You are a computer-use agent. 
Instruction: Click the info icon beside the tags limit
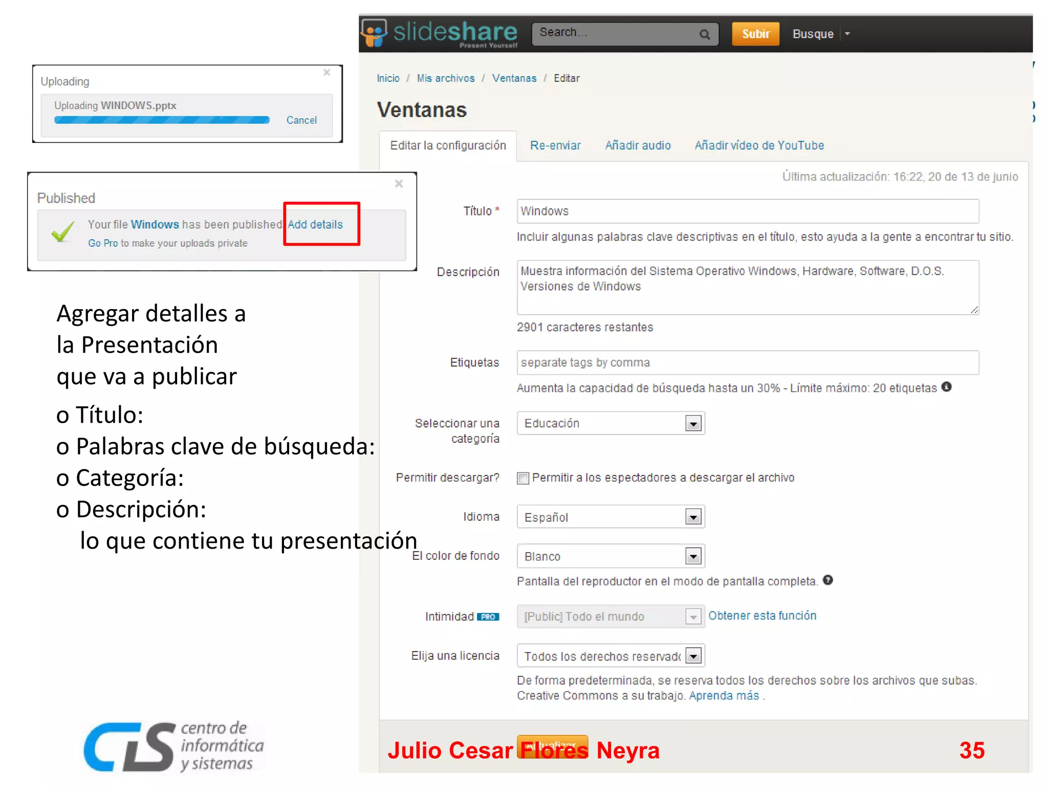(x=947, y=387)
